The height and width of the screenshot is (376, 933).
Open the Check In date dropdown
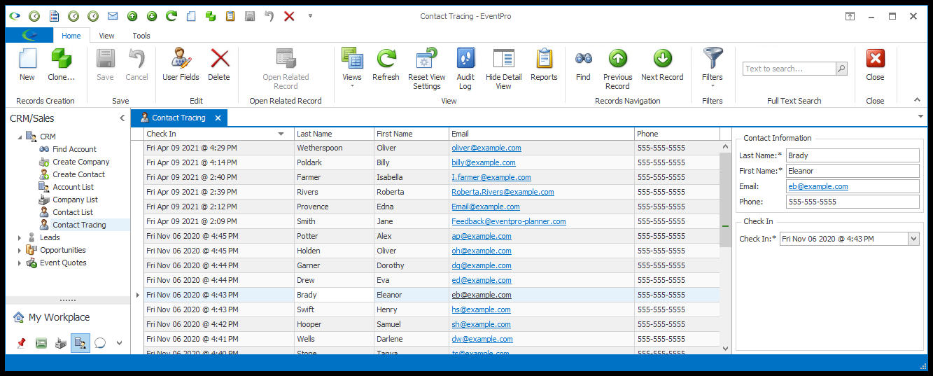click(x=913, y=239)
